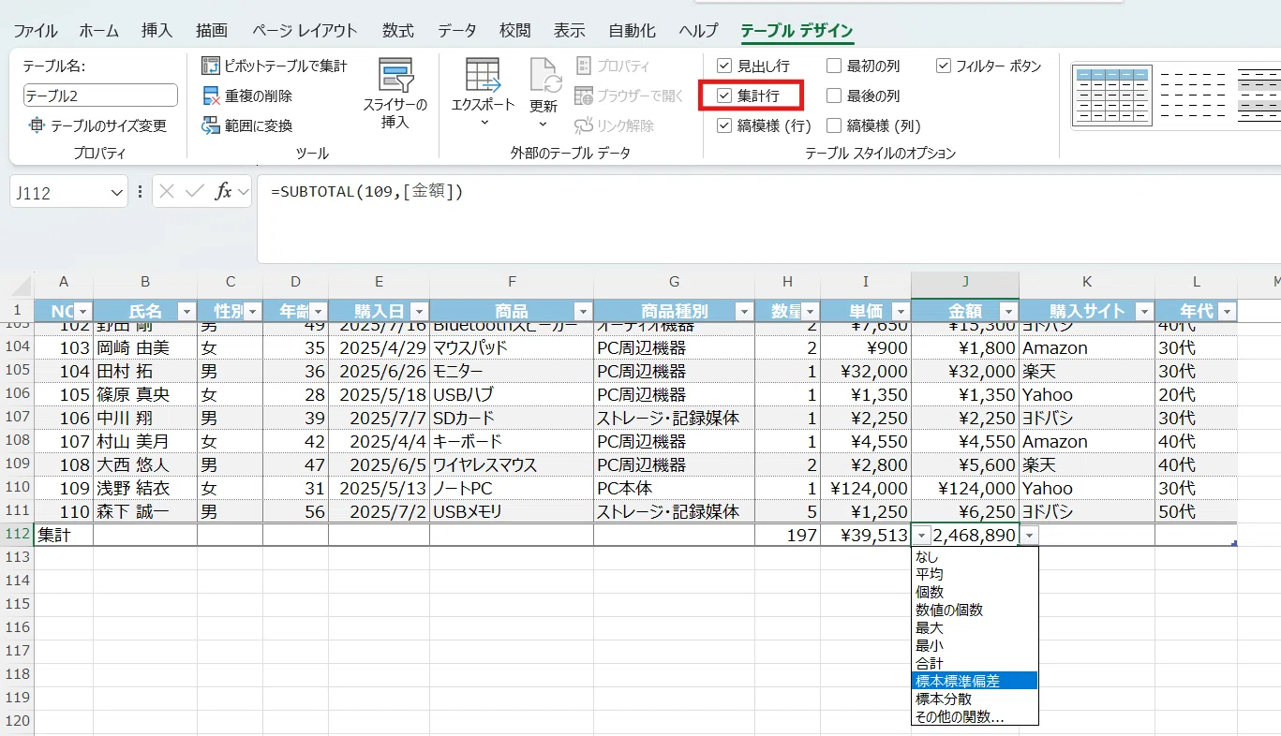Viewport: 1281px width, 736px height.
Task: Switch to the データ tab
Action: coord(457,31)
